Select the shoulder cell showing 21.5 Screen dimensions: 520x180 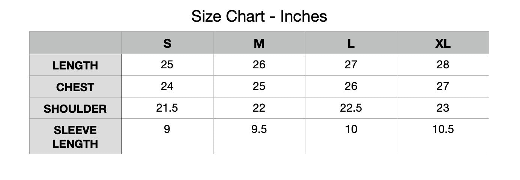click(x=167, y=108)
